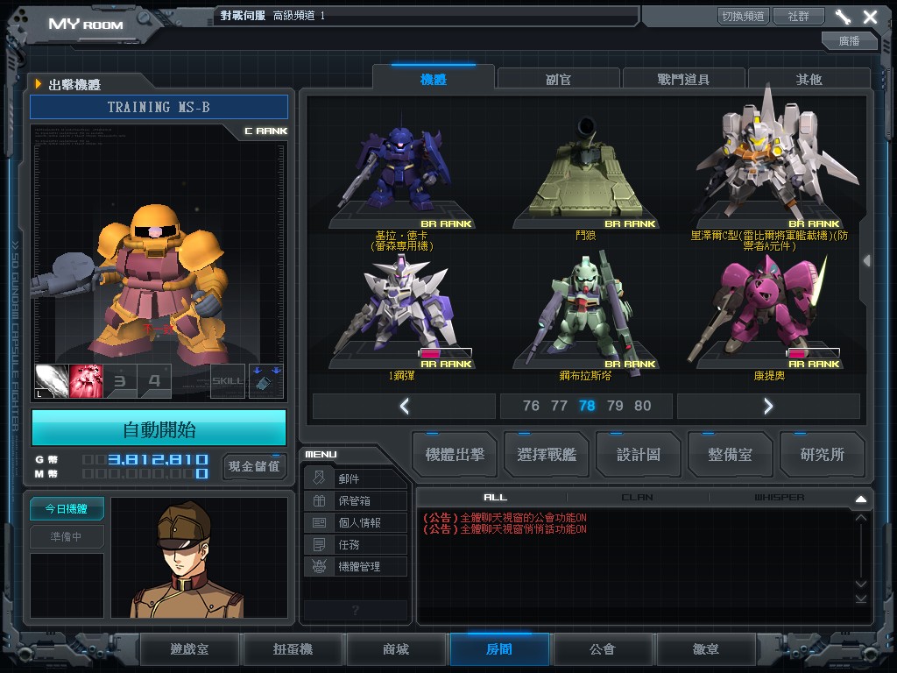The height and width of the screenshot is (673, 897).
Task: Click the blue arrows parts icon
Action: point(266,380)
